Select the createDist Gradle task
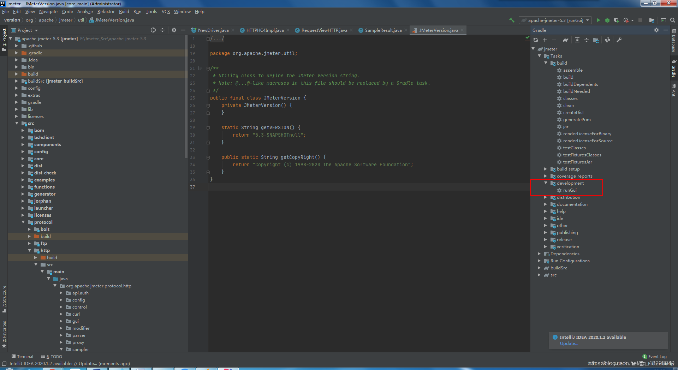Viewport: 678px width, 370px height. tap(573, 112)
